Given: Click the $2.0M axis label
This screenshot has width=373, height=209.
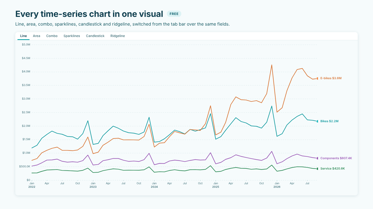Looking at the screenshot, I should tap(26, 126).
